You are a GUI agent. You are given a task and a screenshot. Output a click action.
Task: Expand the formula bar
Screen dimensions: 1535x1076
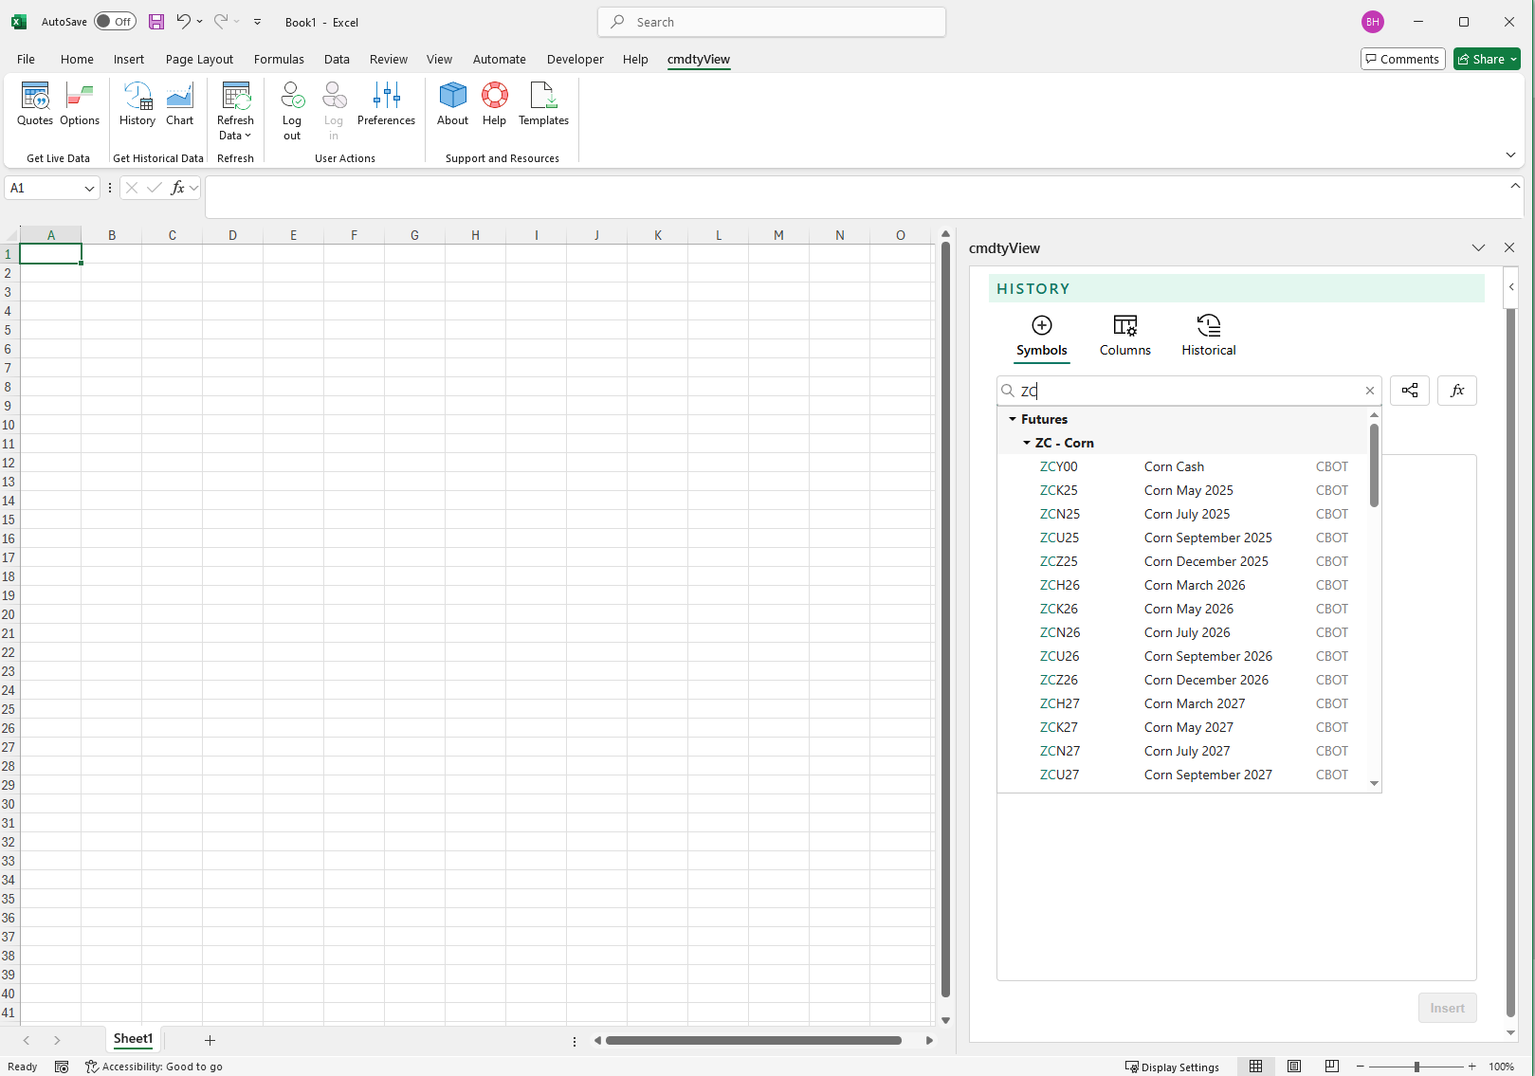coord(1515,186)
